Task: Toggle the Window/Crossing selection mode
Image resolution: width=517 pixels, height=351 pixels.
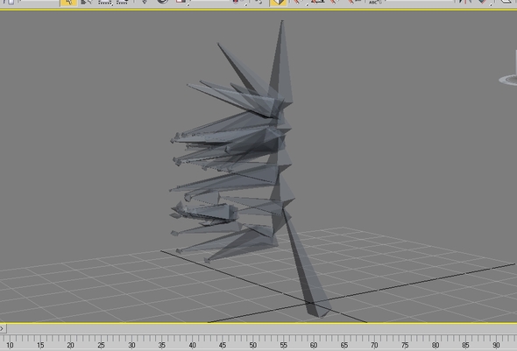Action: tap(121, 2)
